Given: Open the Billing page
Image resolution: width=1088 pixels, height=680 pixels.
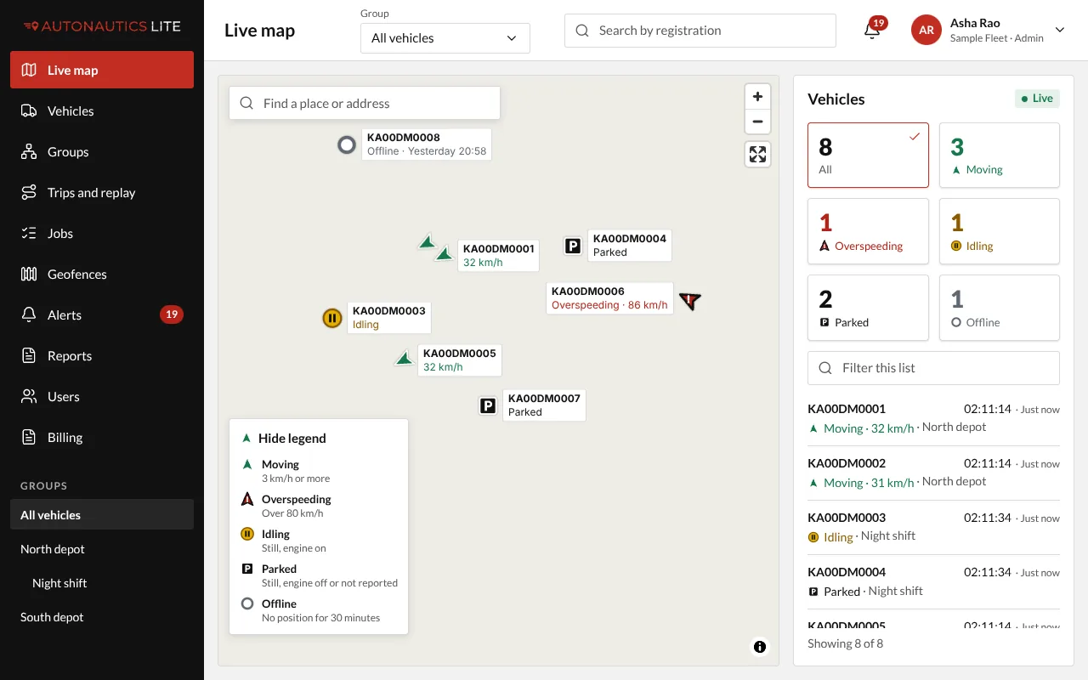Looking at the screenshot, I should click(x=102, y=438).
